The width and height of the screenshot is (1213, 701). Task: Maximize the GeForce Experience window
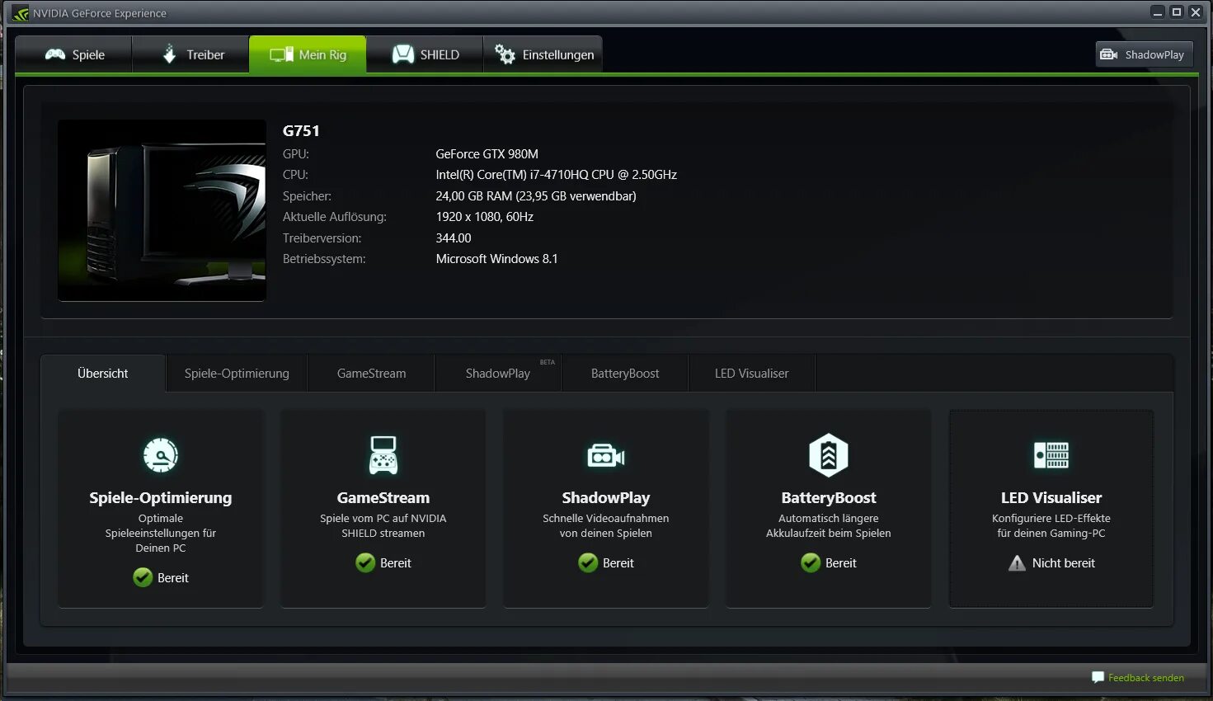tap(1177, 12)
